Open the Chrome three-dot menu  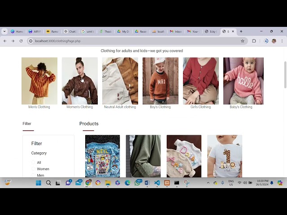click(282, 41)
